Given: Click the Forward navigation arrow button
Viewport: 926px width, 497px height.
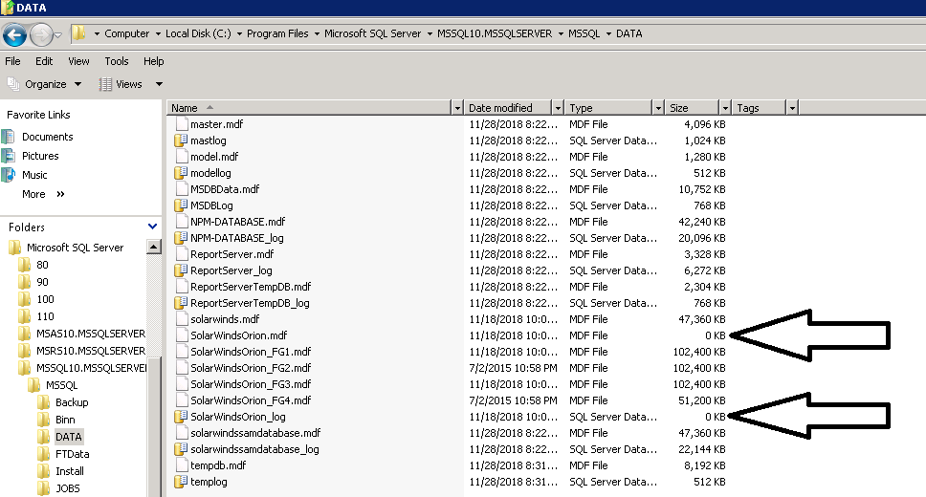Looking at the screenshot, I should (x=41, y=34).
